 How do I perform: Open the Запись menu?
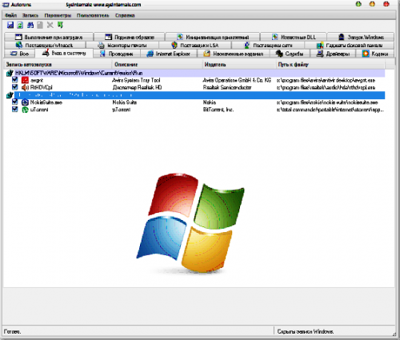point(30,15)
